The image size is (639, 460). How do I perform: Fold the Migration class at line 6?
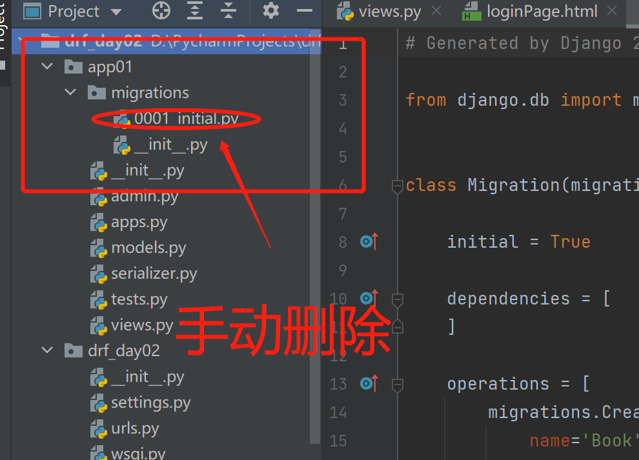pyautogui.click(x=398, y=186)
